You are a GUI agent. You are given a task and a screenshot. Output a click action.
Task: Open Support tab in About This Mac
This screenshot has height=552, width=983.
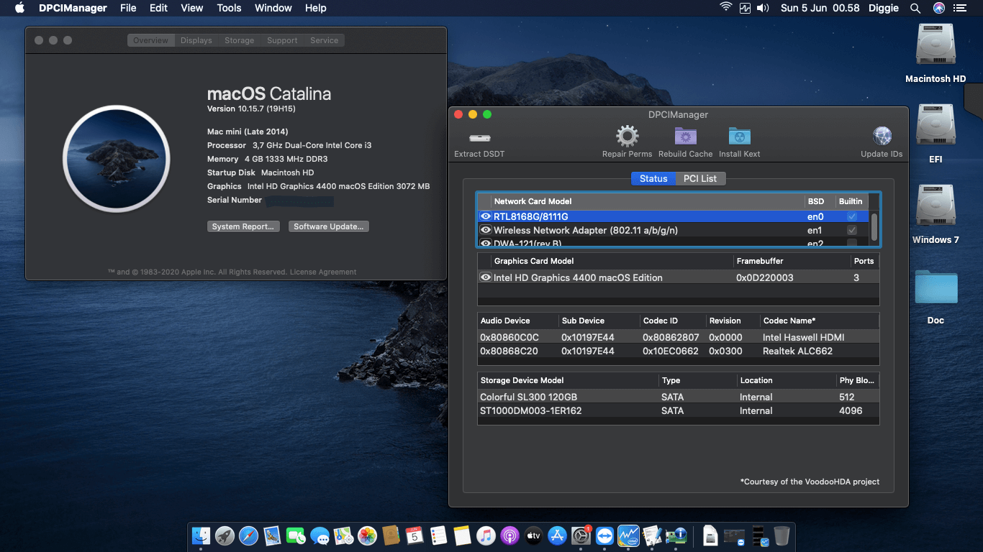coord(282,40)
